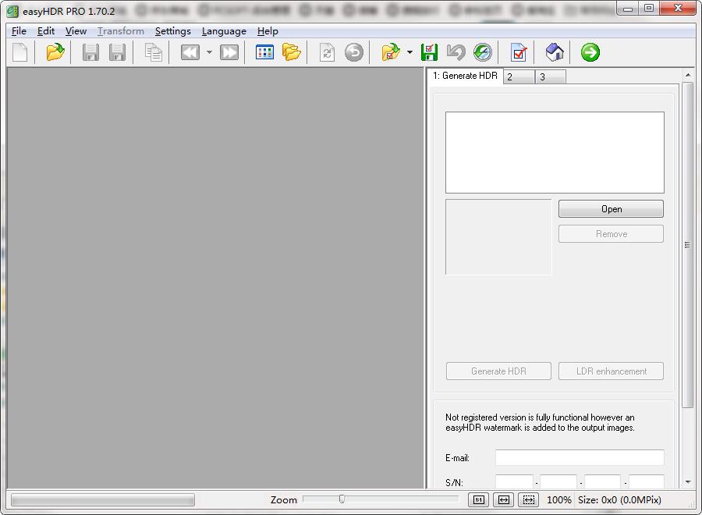
Task: Switch to tab 3
Action: pyautogui.click(x=550, y=76)
